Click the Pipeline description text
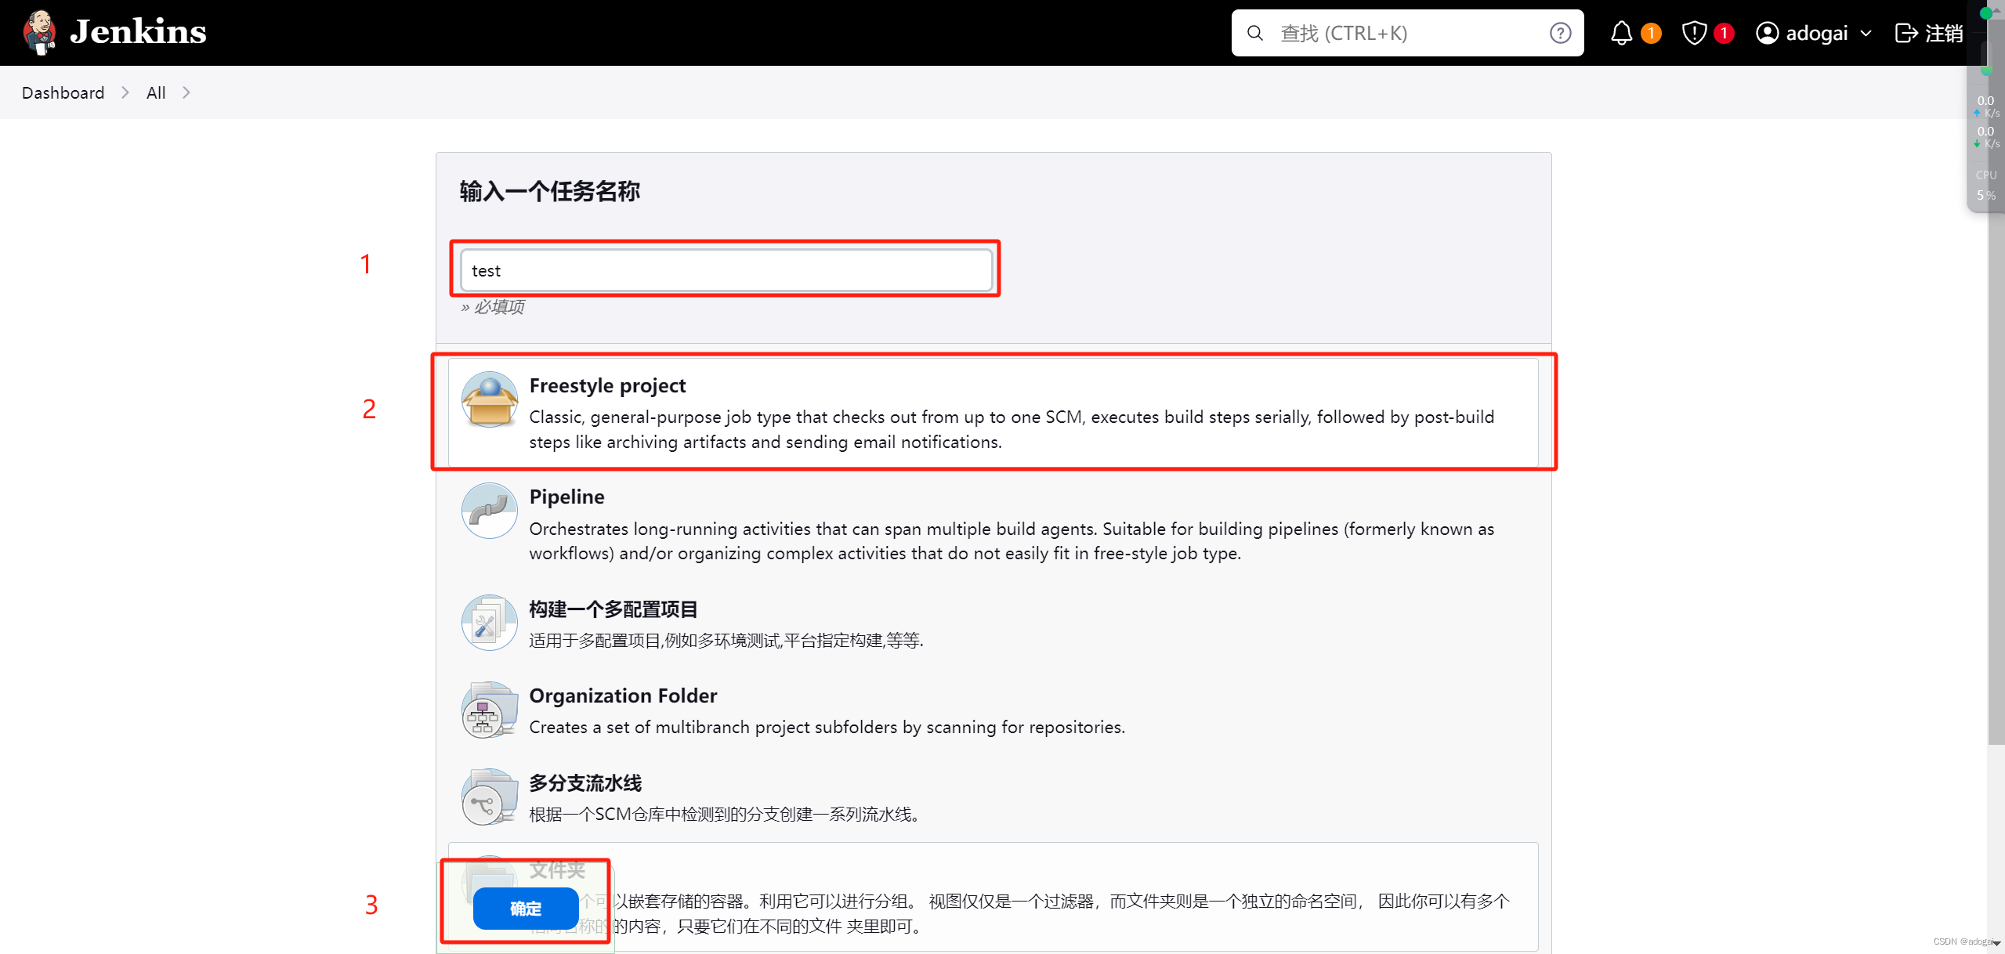 tap(1012, 540)
